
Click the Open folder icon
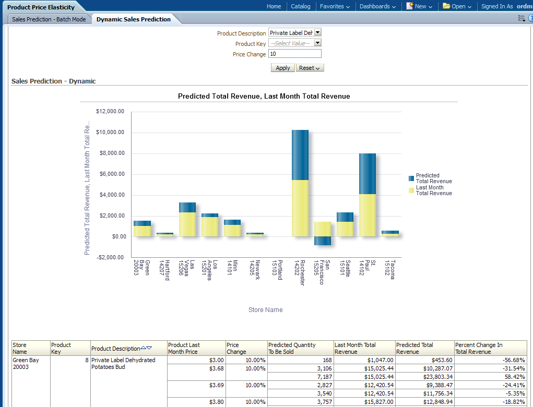pos(446,6)
